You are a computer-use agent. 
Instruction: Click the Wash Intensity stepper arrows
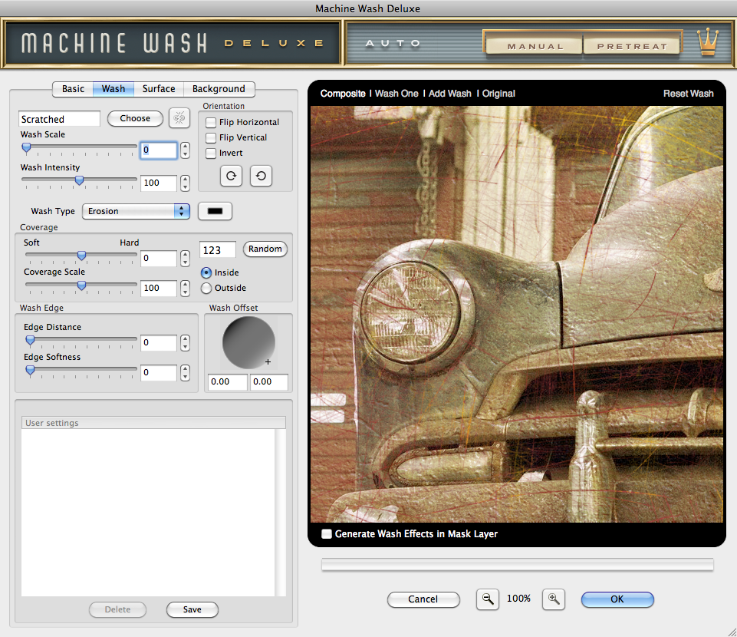pyautogui.click(x=185, y=183)
